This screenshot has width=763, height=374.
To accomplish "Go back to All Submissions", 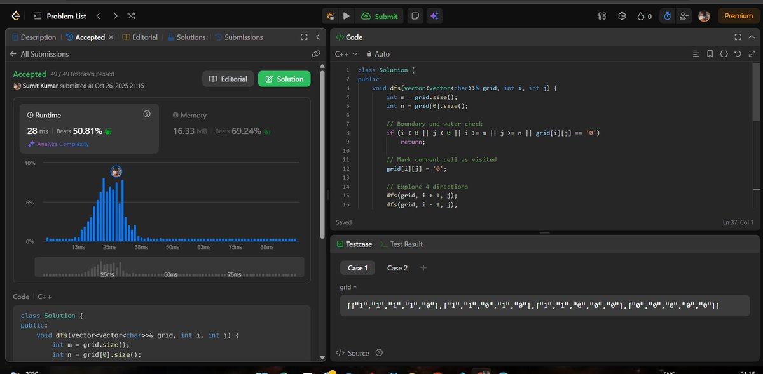I will 38,54.
